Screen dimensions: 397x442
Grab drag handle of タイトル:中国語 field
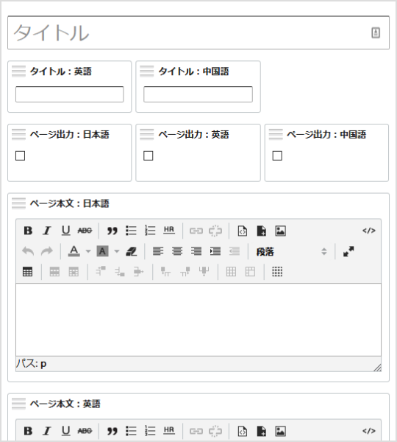point(147,71)
